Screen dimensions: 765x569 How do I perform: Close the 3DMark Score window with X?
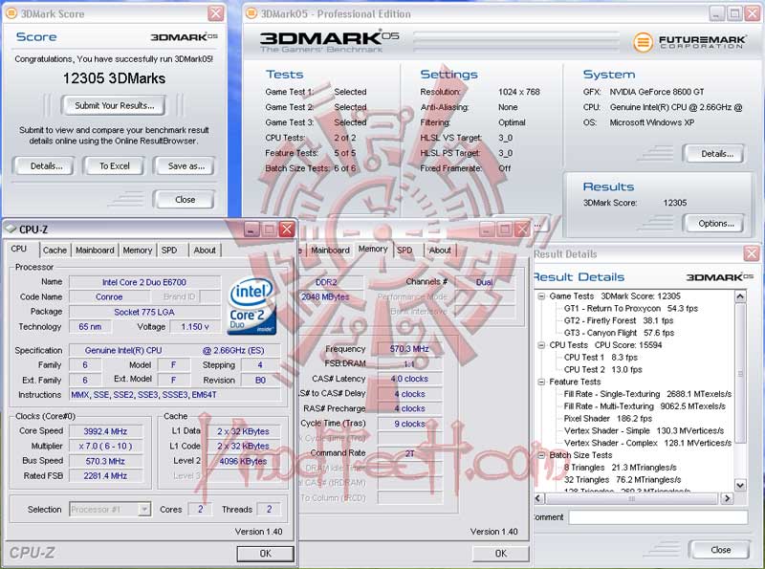215,13
